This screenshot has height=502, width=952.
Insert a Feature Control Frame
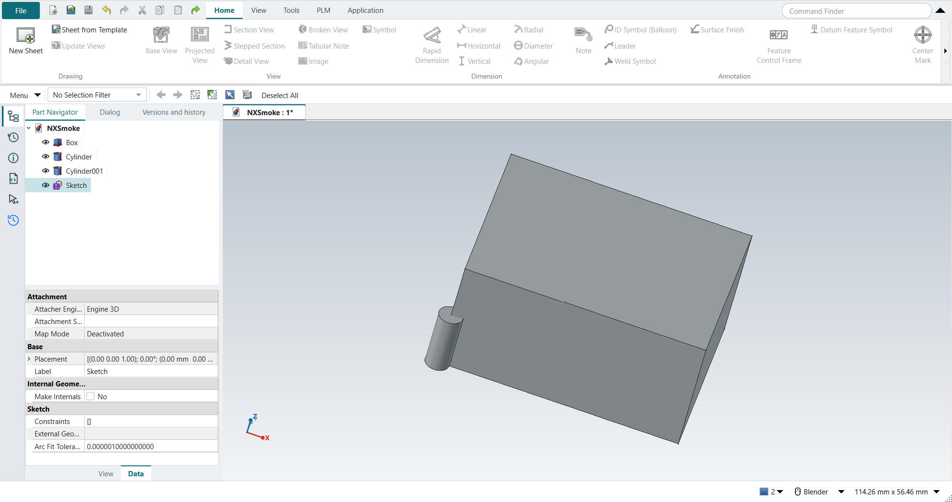pyautogui.click(x=779, y=46)
